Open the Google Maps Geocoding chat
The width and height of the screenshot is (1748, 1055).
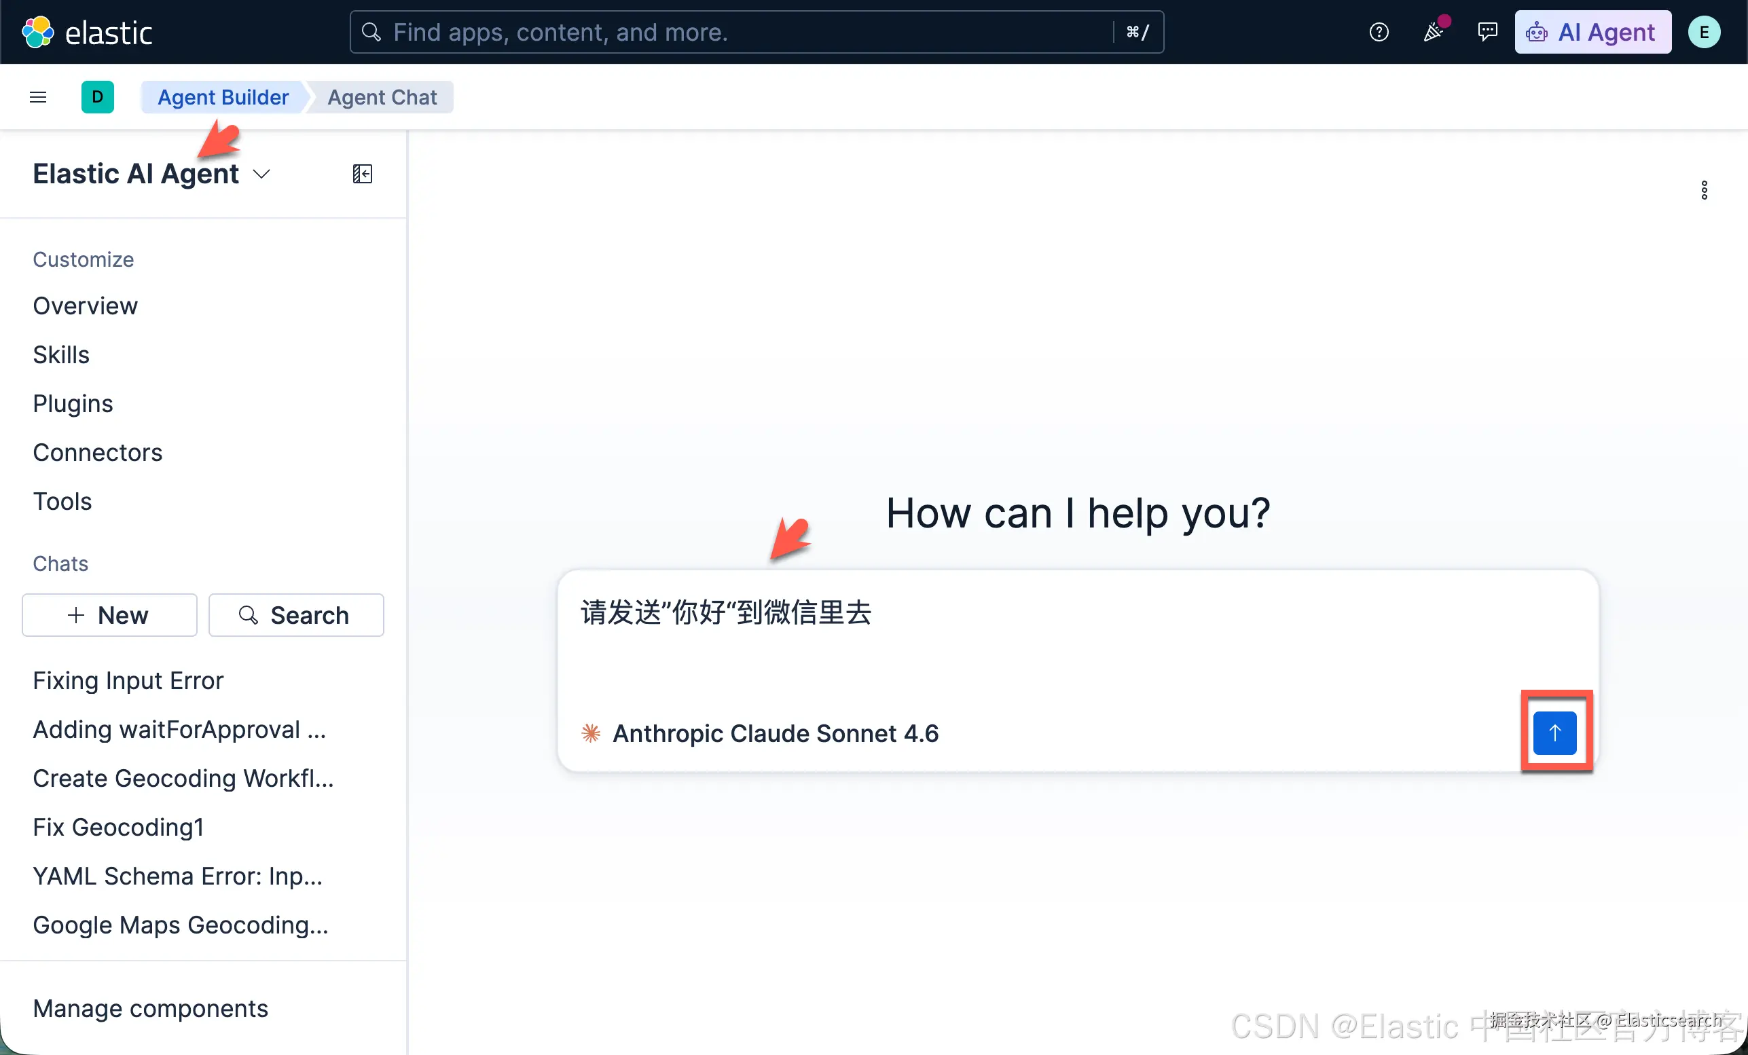[x=180, y=925]
